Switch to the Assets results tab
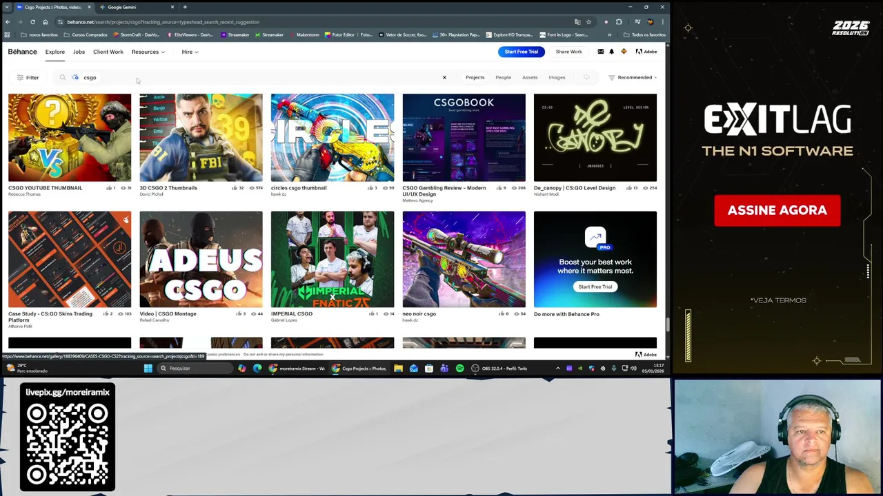 [x=530, y=77]
